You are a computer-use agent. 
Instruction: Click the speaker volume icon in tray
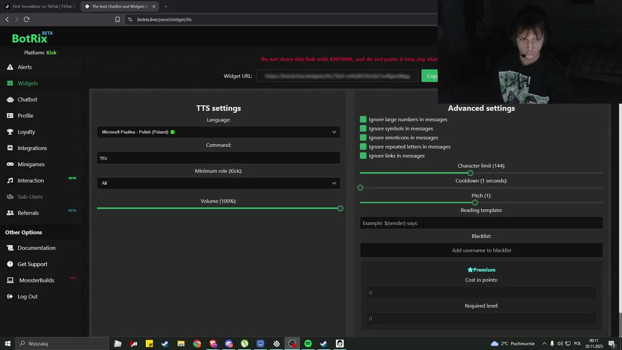click(x=560, y=344)
